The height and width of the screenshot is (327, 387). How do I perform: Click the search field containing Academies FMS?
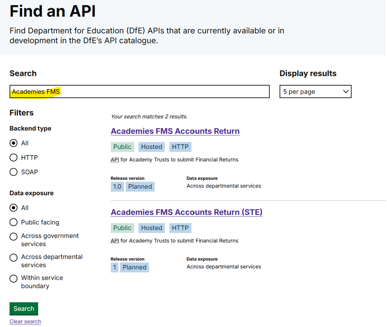(x=139, y=91)
